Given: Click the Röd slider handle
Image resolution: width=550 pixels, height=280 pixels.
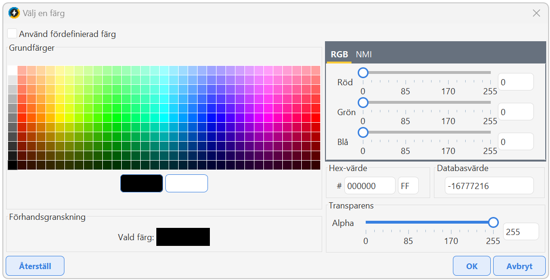Looking at the screenshot, I should [x=363, y=72].
